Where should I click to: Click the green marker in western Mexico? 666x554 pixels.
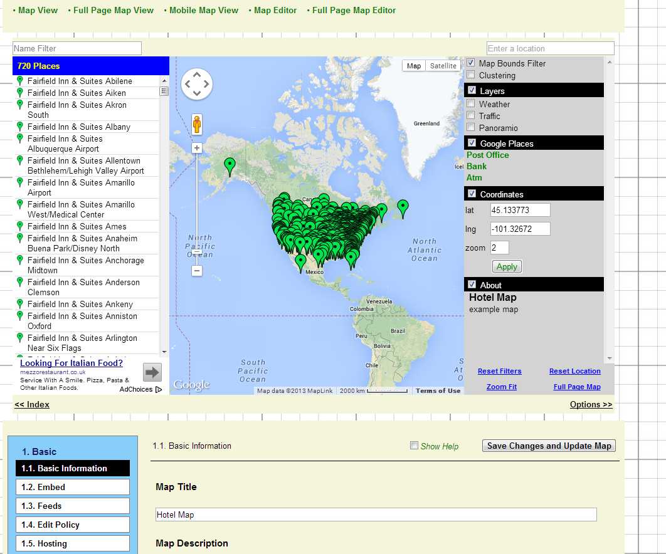pos(301,263)
